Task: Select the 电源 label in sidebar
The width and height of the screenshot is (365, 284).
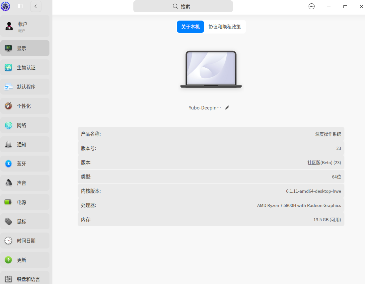Action: (22, 202)
